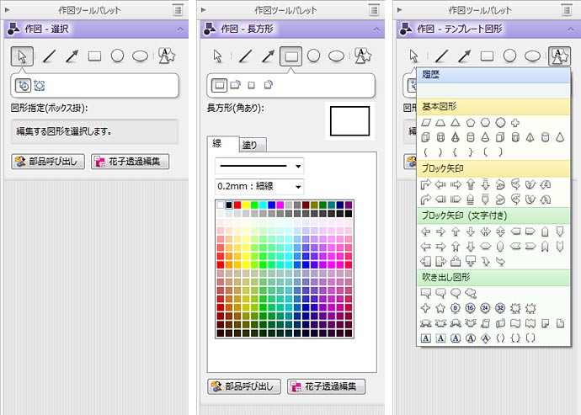Click 花子透過編集 button in 作図 - 長方形 panel

(x=327, y=387)
